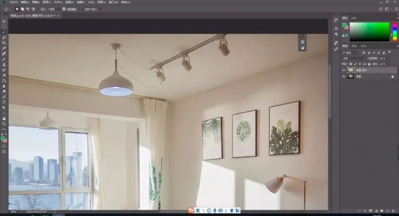399x216 pixels.
Task: Select the Horizontal Type tool
Action: [4, 102]
